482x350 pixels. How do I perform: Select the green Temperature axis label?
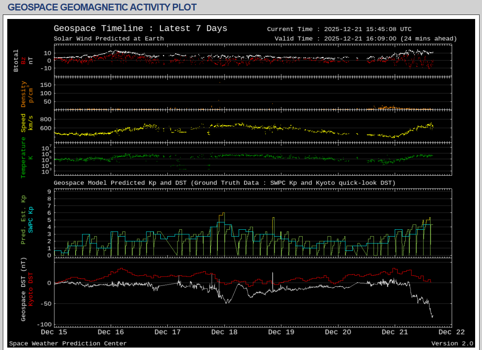click(23, 157)
